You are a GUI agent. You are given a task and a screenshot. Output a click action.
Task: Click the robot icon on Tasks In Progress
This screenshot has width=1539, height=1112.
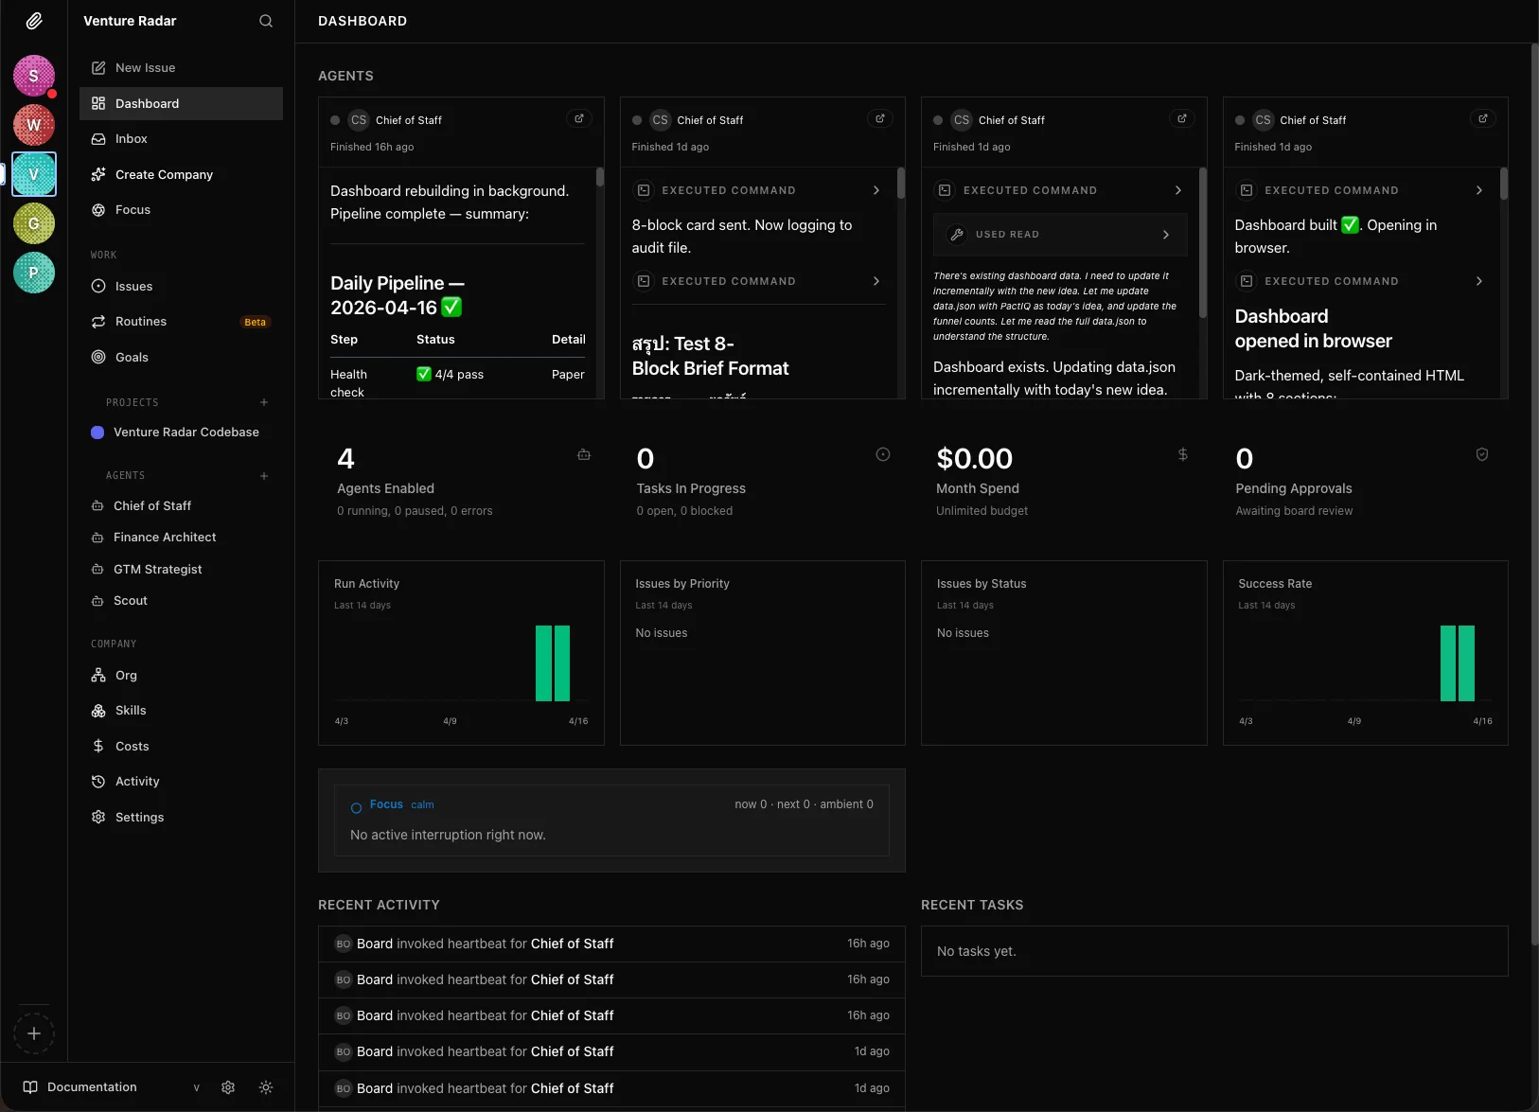(883, 454)
